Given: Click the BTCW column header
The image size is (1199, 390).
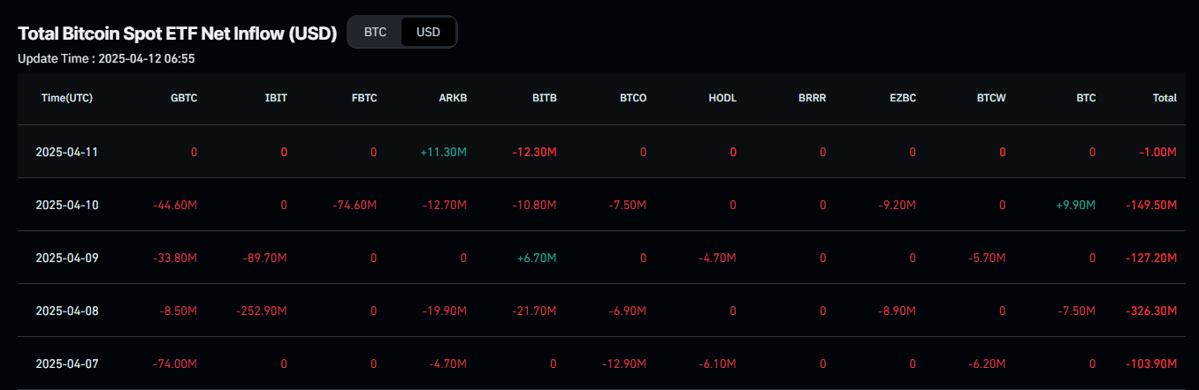Looking at the screenshot, I should (x=991, y=98).
